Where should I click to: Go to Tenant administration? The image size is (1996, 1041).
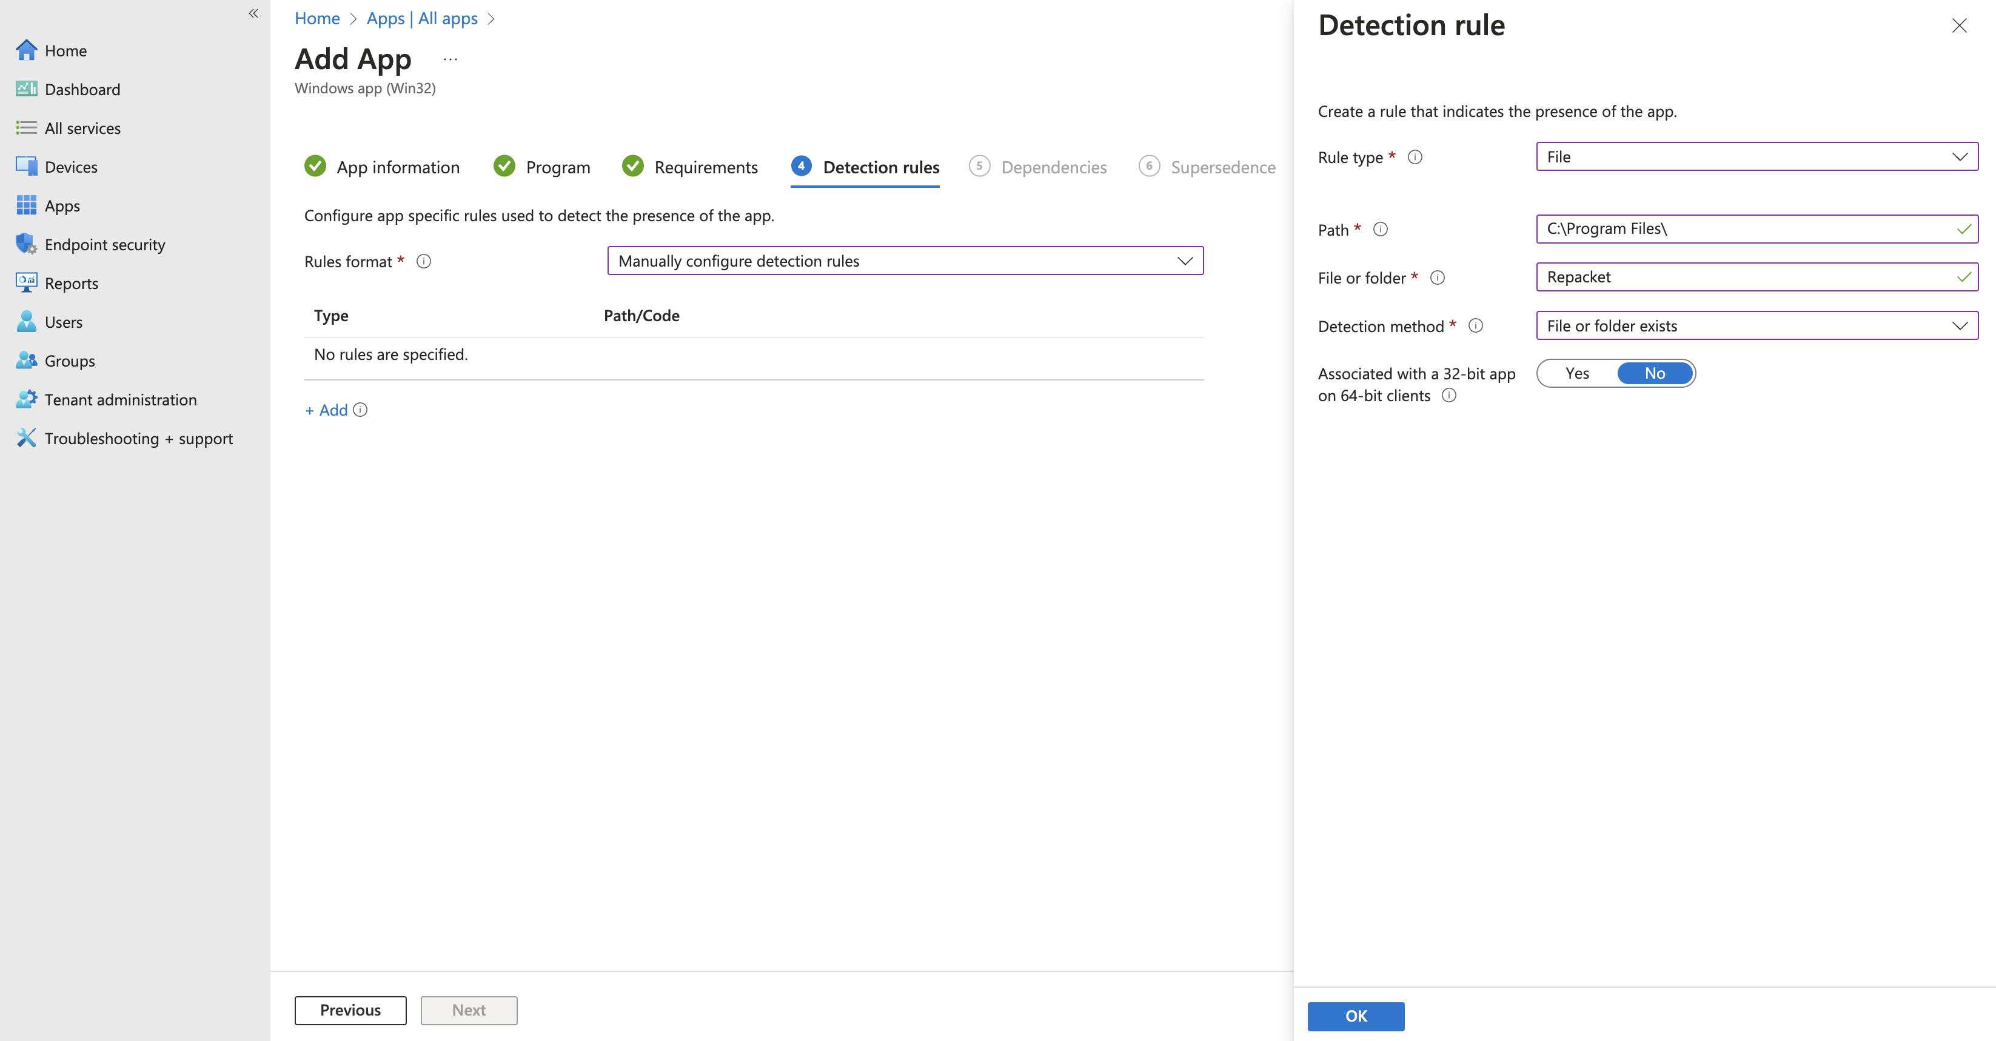tap(120, 400)
